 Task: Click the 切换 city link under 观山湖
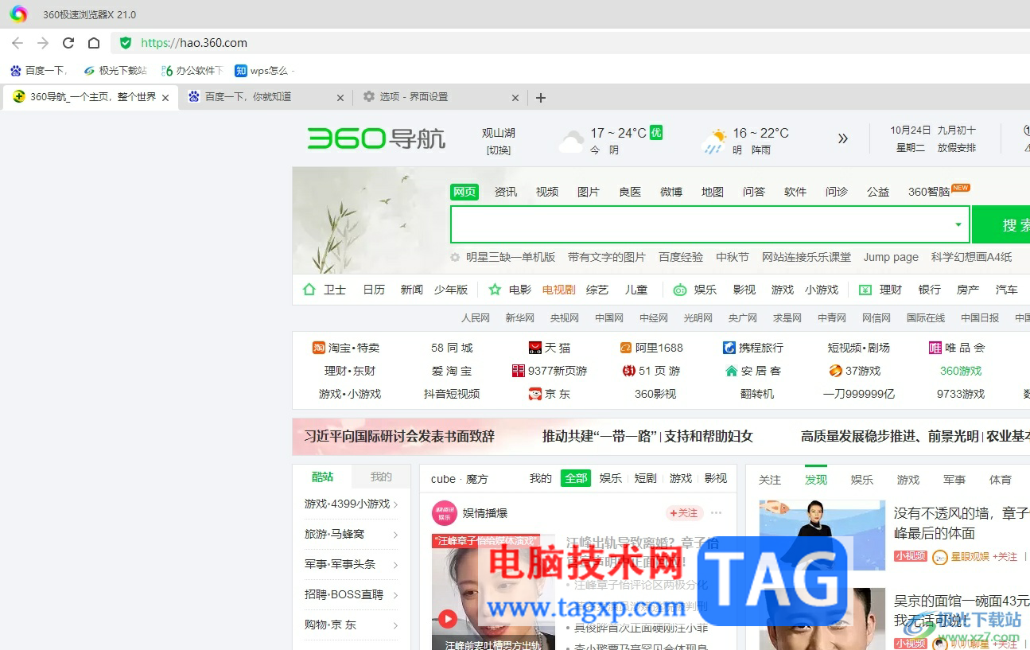(499, 150)
